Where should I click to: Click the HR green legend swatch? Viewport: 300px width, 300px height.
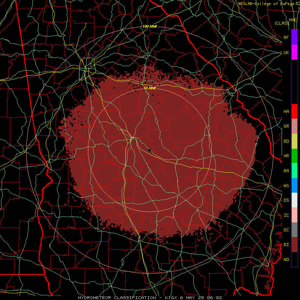(x=294, y=156)
